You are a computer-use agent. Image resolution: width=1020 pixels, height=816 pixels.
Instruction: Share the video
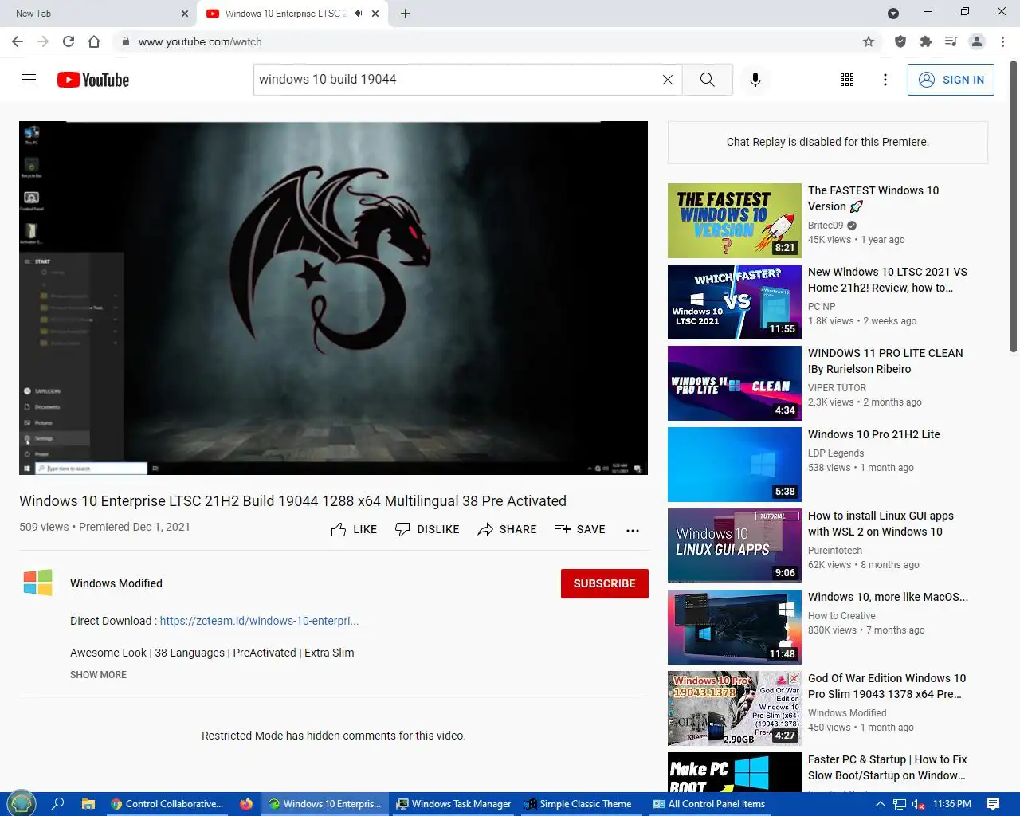tap(507, 529)
